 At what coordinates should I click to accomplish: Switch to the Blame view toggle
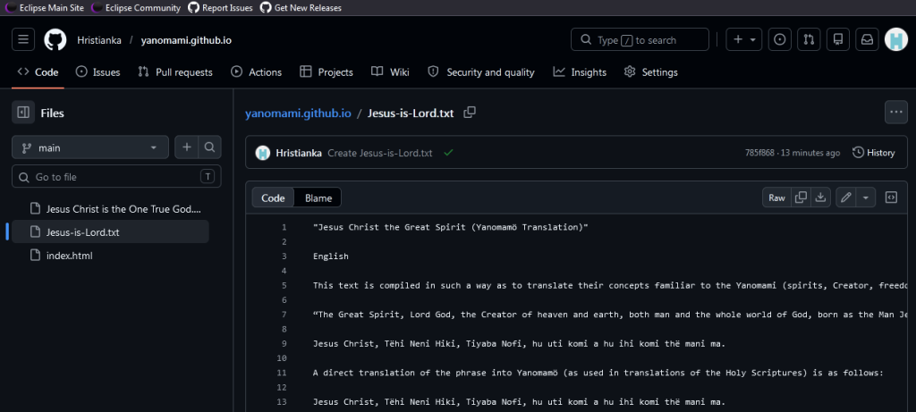[318, 198]
